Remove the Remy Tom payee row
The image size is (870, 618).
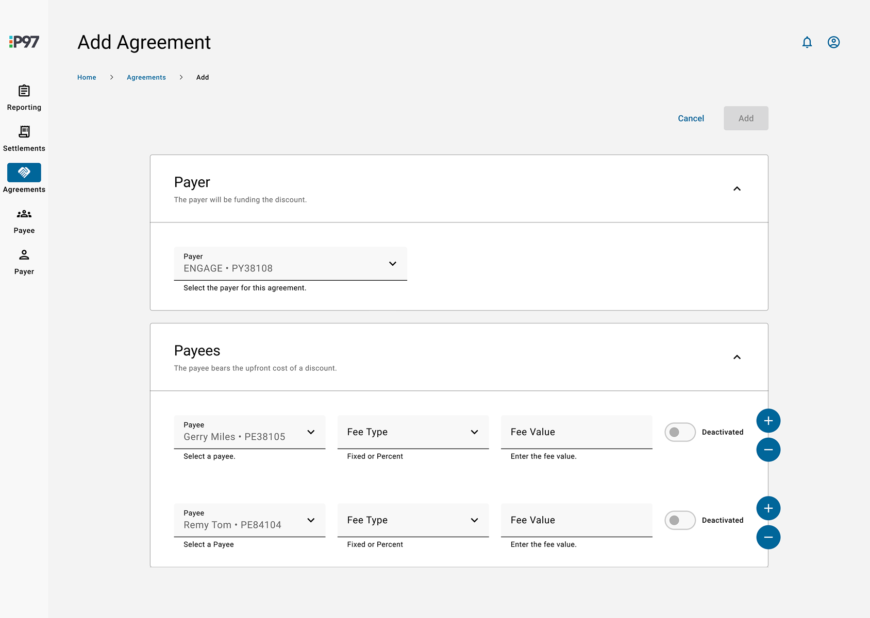(768, 537)
